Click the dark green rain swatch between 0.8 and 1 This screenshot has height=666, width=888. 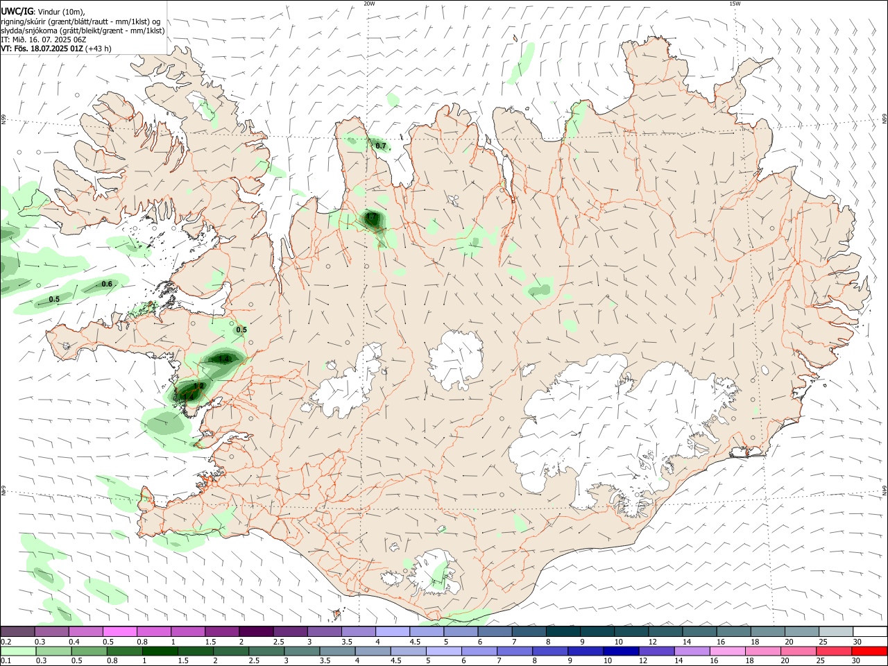pyautogui.click(x=125, y=651)
